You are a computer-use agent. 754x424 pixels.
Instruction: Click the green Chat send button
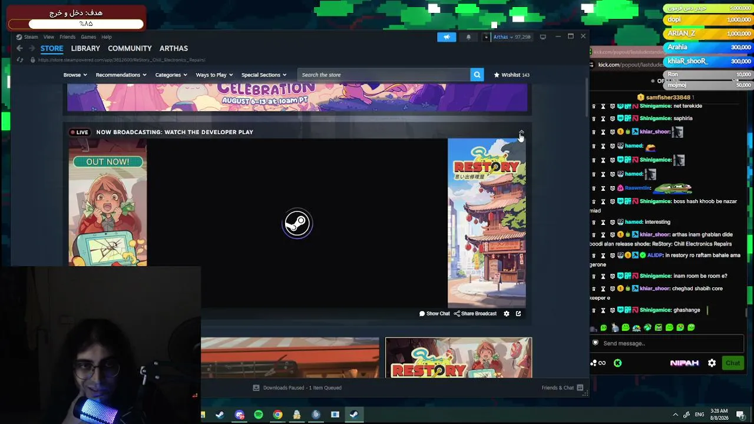coord(733,363)
